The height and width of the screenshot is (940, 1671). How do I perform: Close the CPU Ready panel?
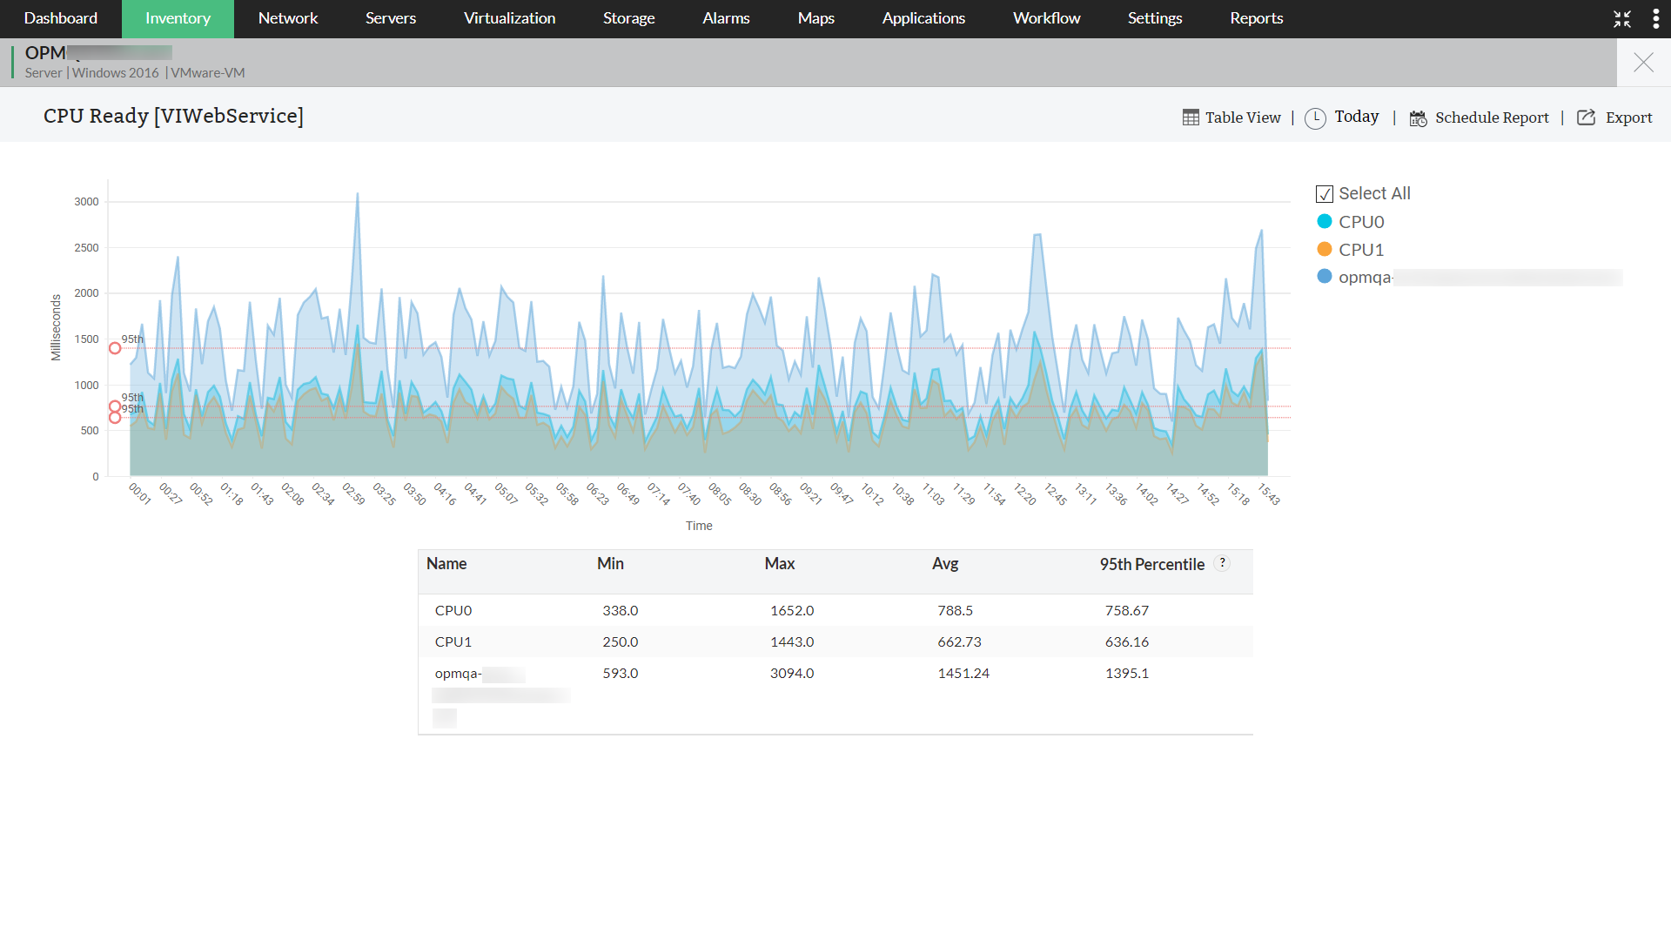[1643, 63]
